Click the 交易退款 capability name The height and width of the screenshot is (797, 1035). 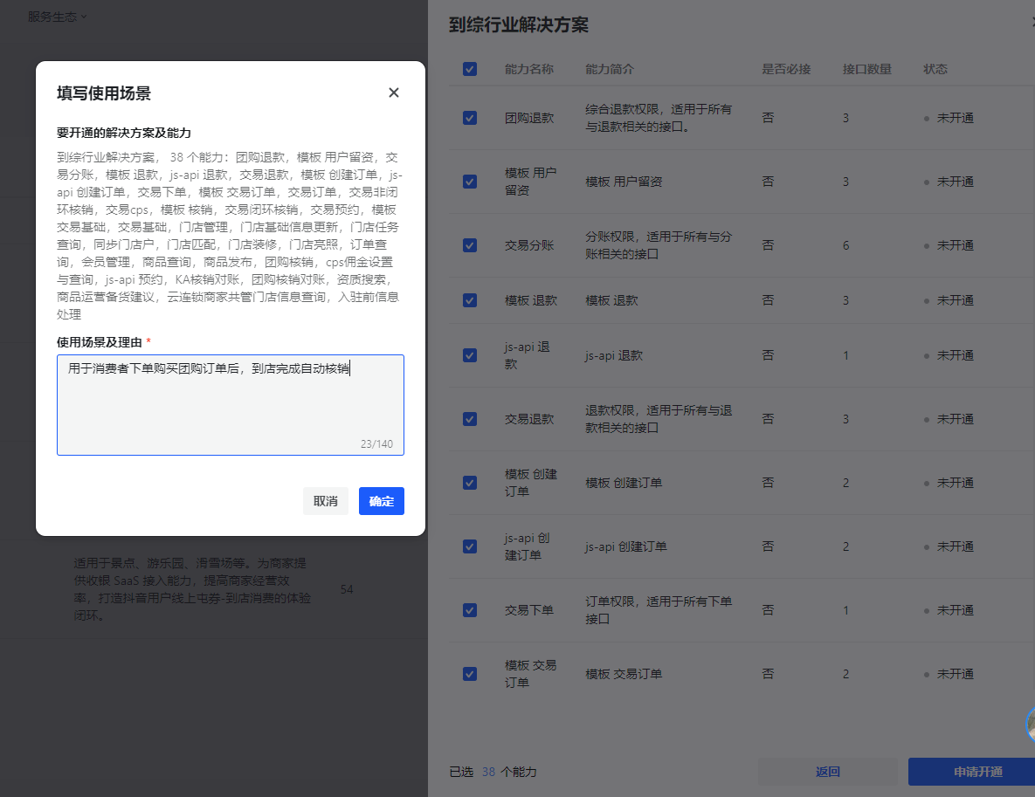(x=529, y=419)
